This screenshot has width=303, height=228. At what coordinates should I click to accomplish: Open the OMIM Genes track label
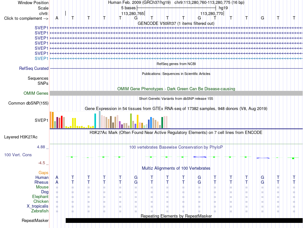[36, 93]
